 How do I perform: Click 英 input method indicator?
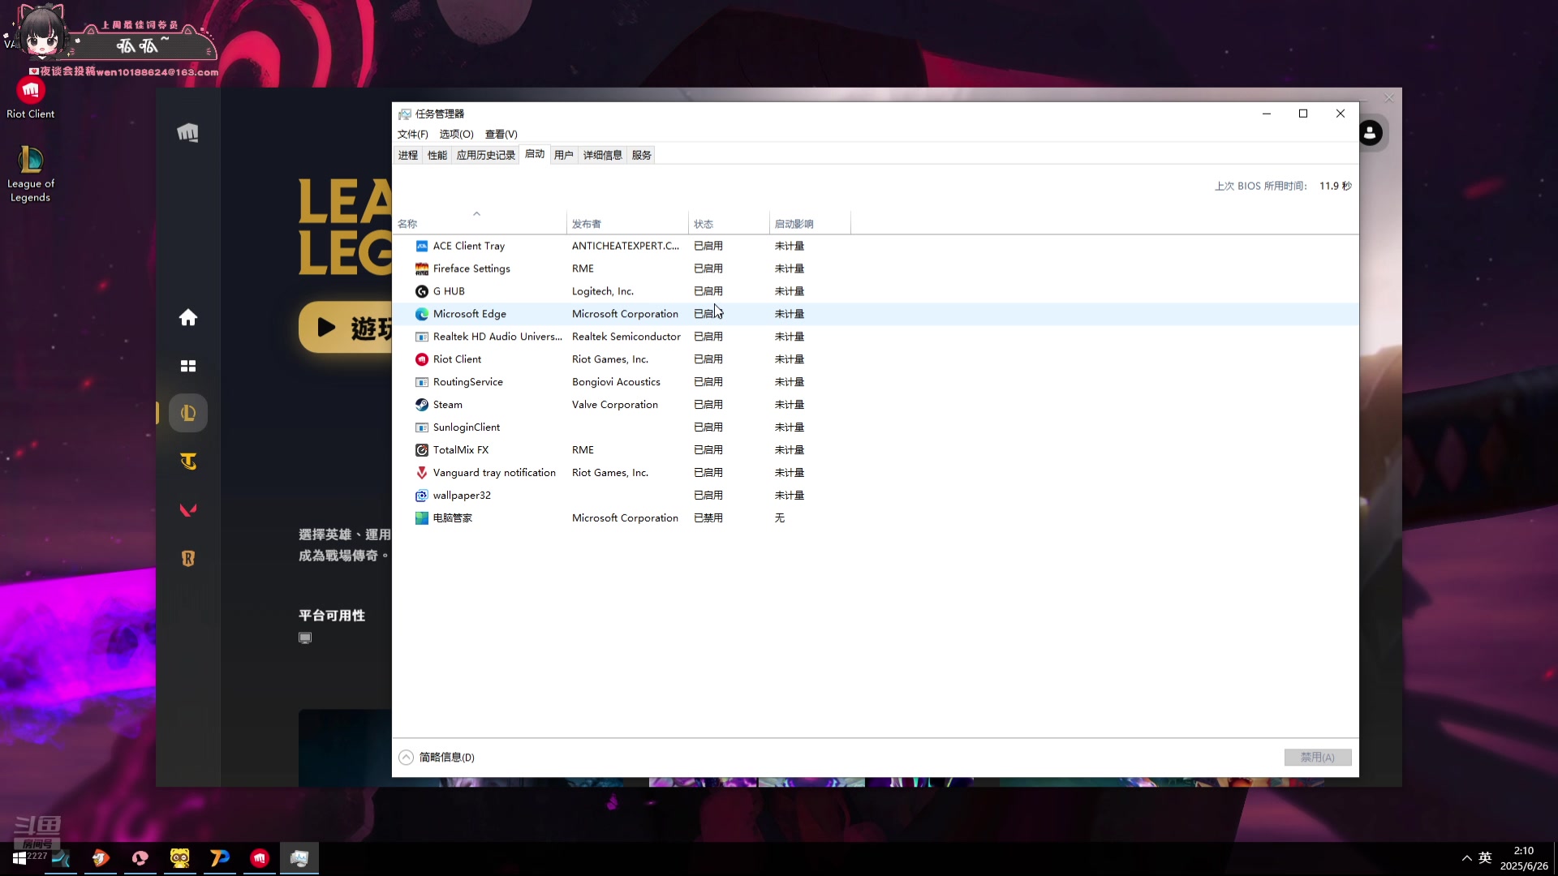pyautogui.click(x=1485, y=858)
